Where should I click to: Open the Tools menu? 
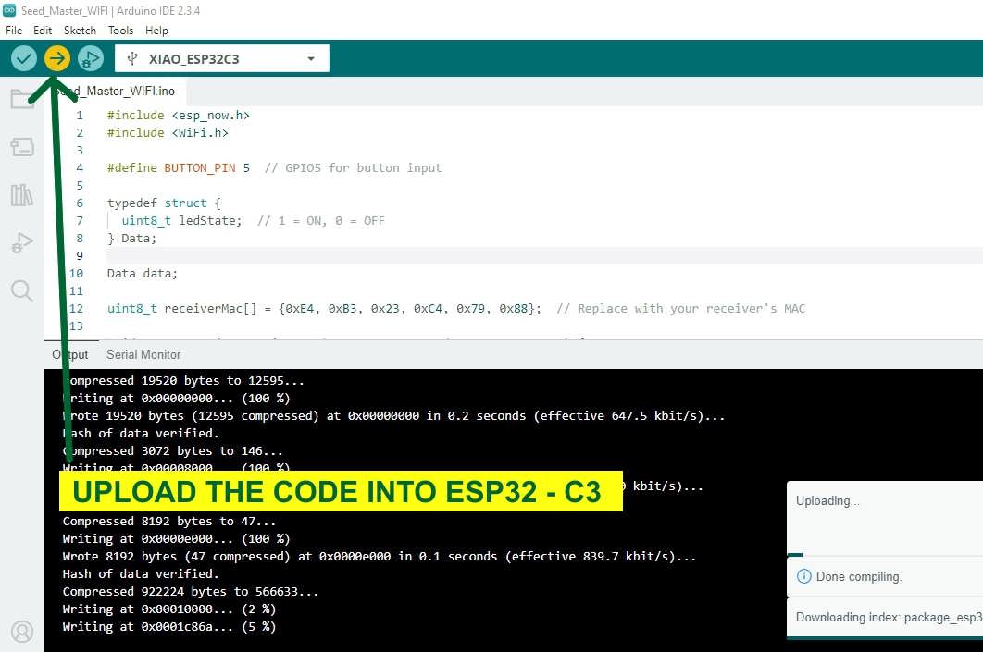[120, 31]
